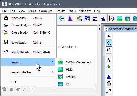
Task: Expand left panel with lower divider arrow
Action: (100, 29)
